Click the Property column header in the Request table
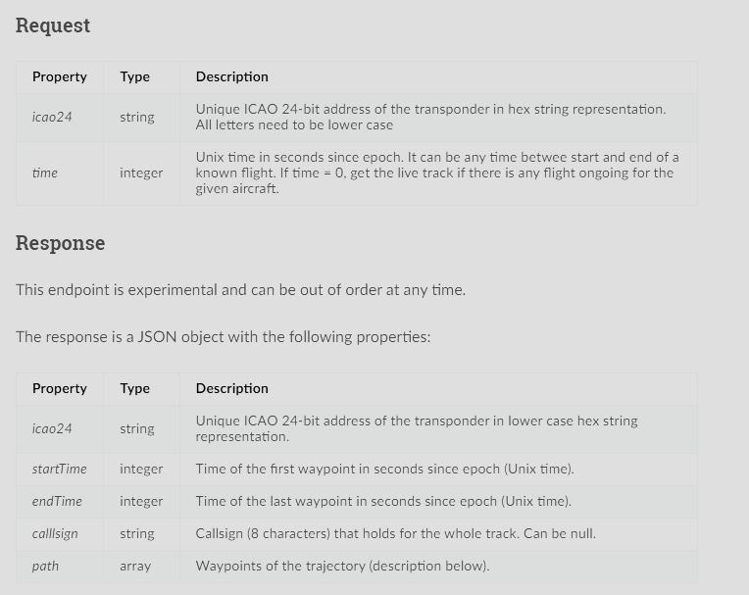749x595 pixels. tap(60, 77)
